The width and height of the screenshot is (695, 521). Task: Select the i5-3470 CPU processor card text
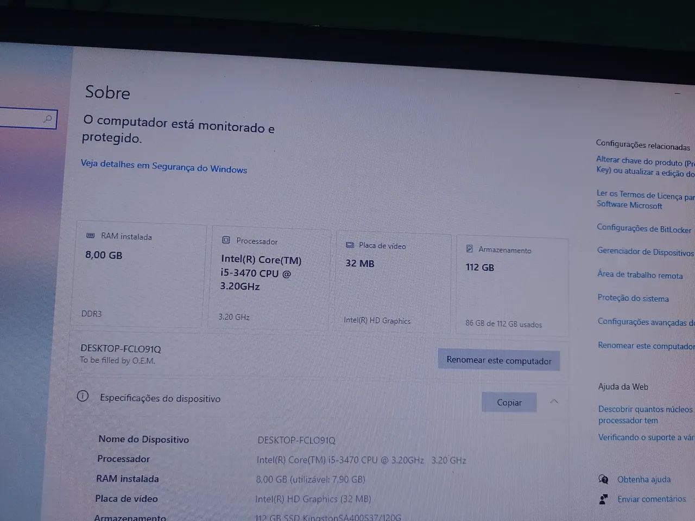pos(261,273)
